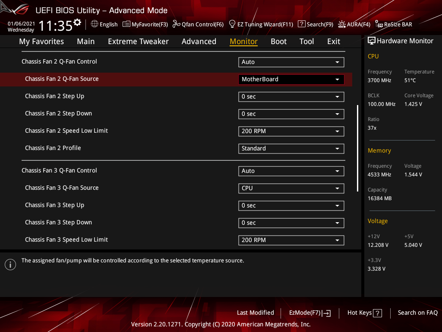Open the clock settings gear icon
Viewport: 442px width, 332px height.
coord(77,22)
